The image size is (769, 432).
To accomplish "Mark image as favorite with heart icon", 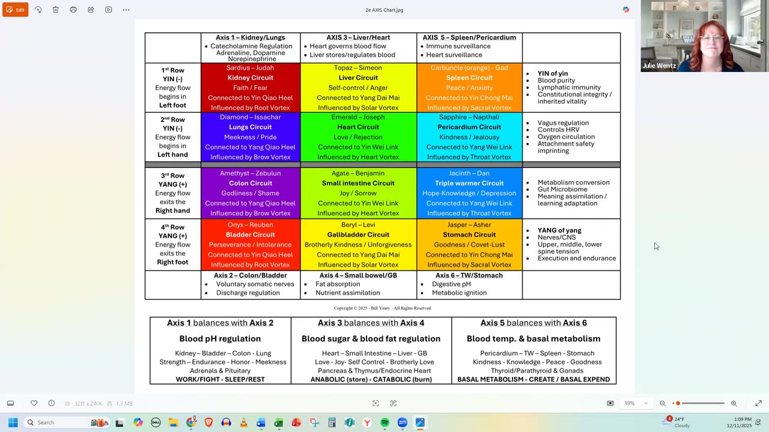I will tap(34, 403).
